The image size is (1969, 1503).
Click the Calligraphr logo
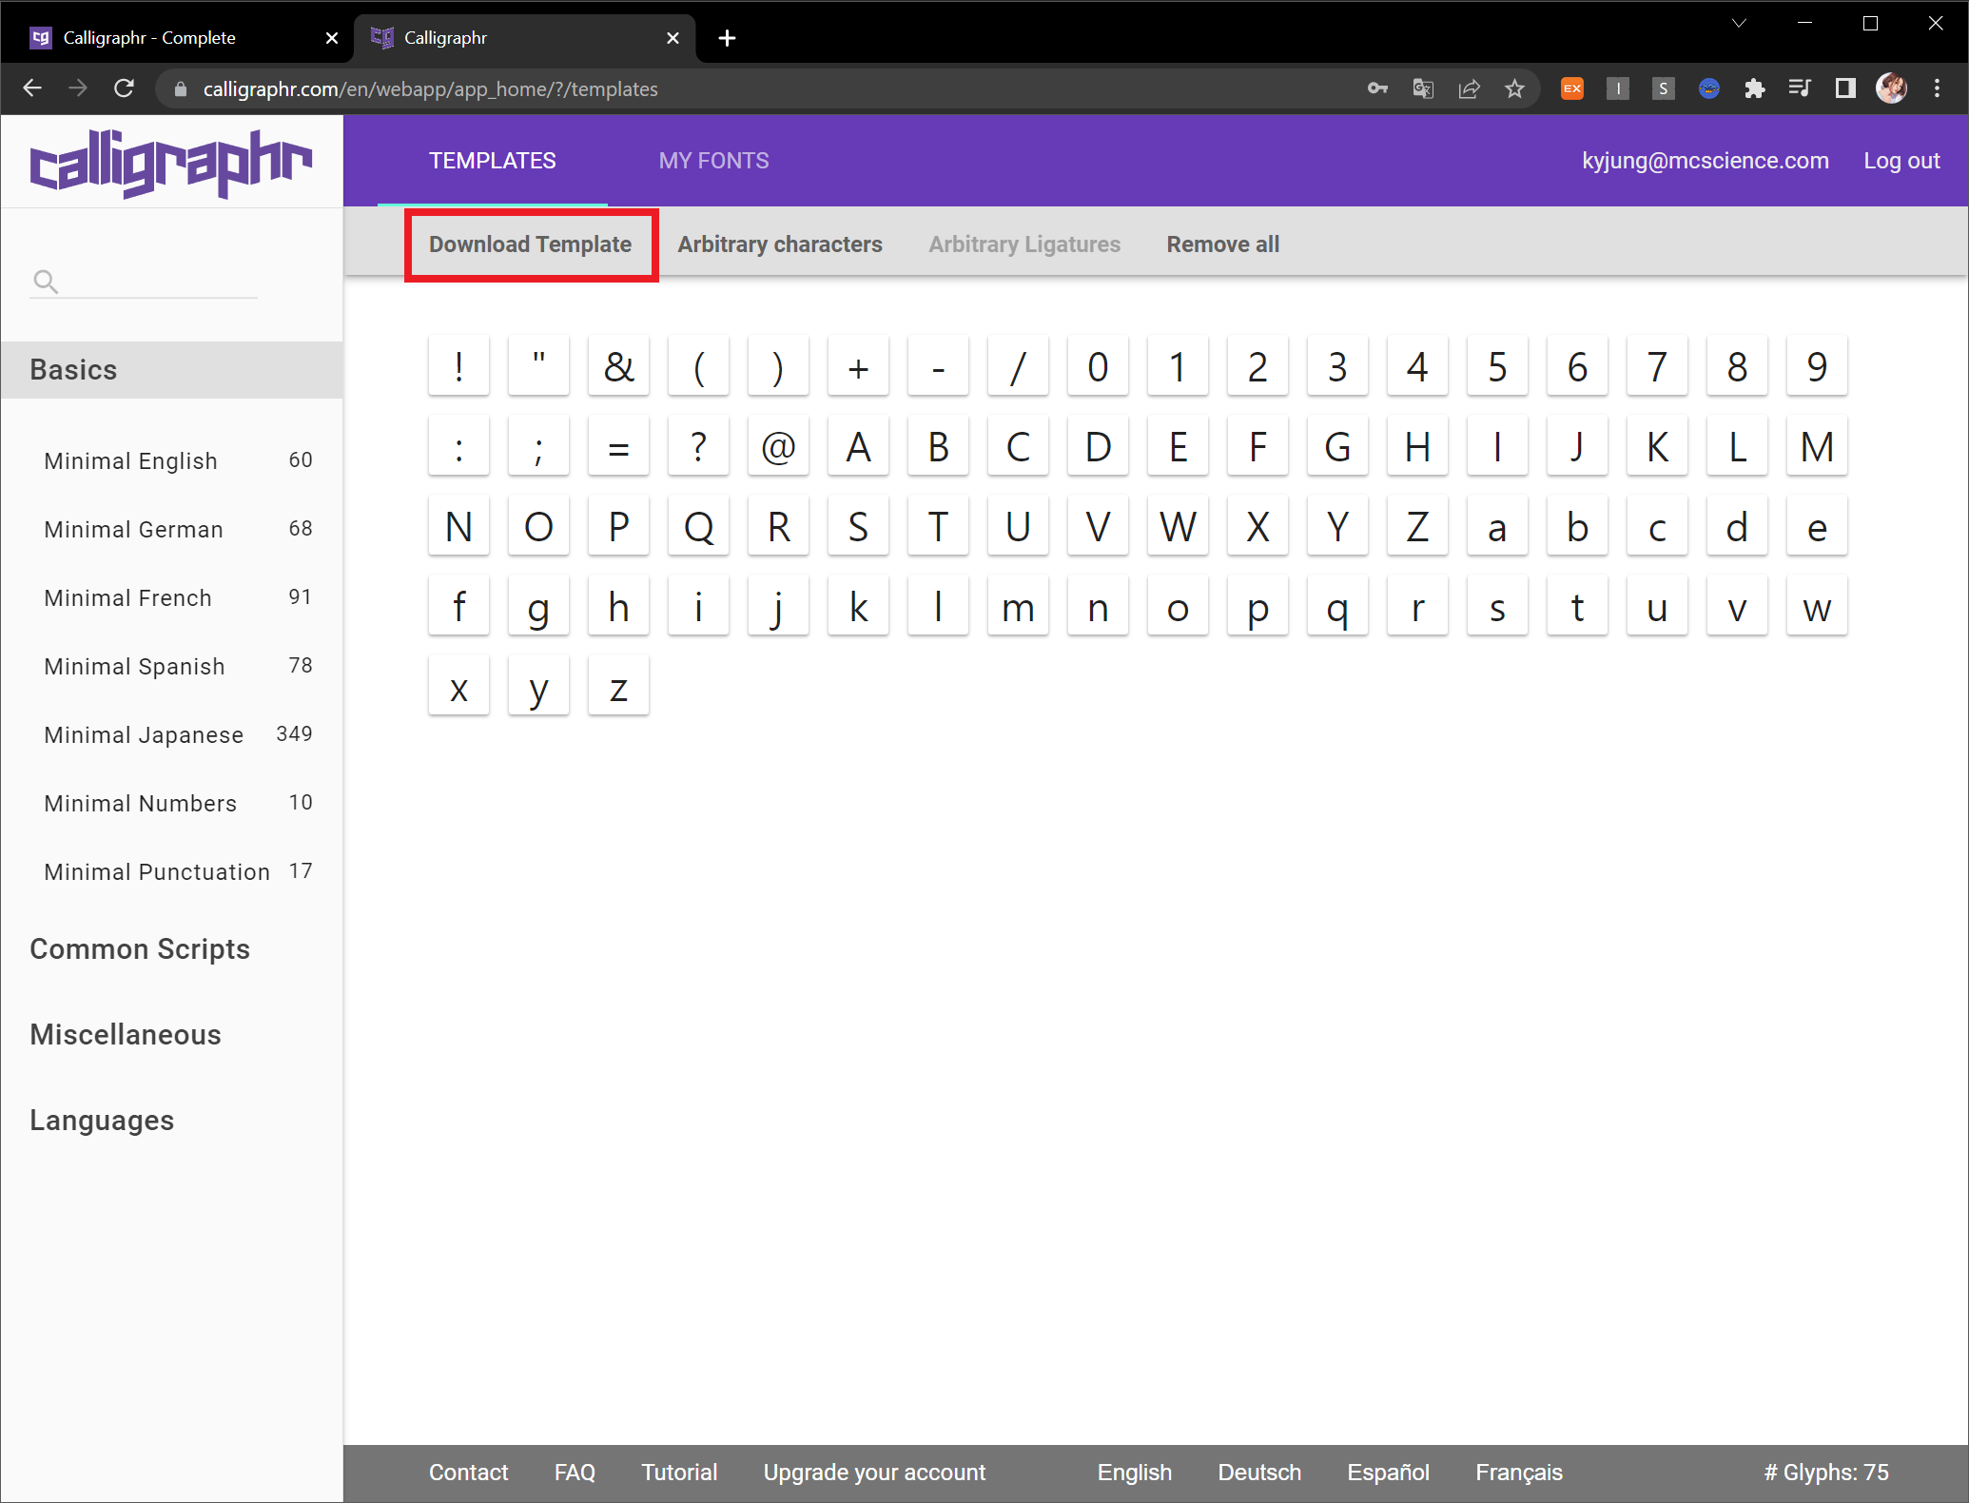click(x=171, y=163)
